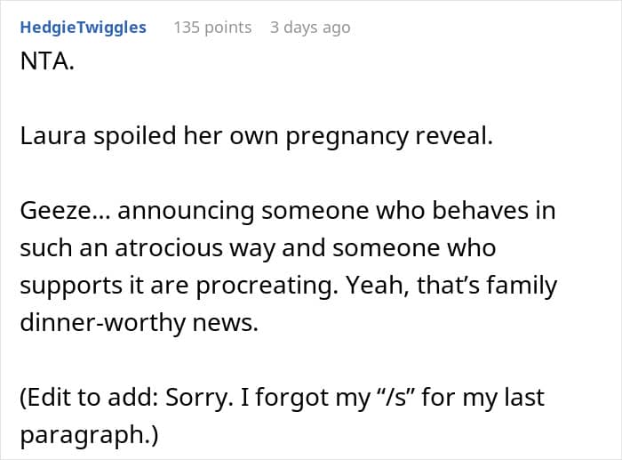Click the Laura spoiled her own sentence

click(256, 136)
